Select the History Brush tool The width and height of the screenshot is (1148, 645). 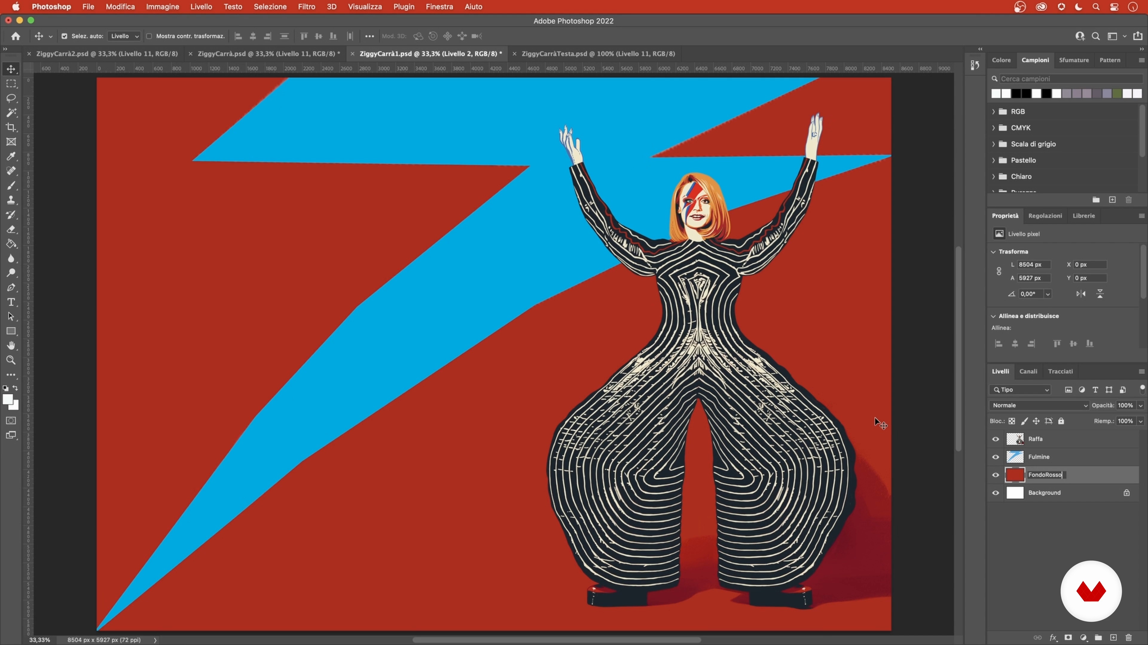click(11, 215)
